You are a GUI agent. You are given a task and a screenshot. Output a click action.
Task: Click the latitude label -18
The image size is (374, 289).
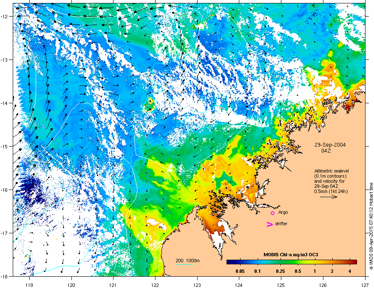(5, 276)
